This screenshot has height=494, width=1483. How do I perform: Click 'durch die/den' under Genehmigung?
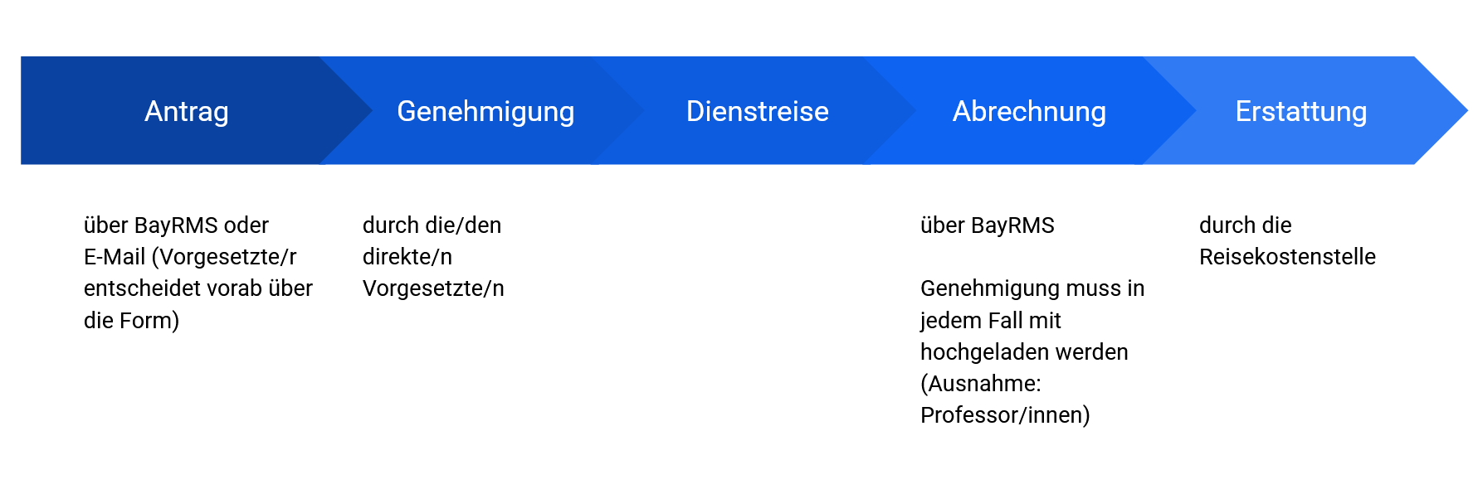coord(432,225)
